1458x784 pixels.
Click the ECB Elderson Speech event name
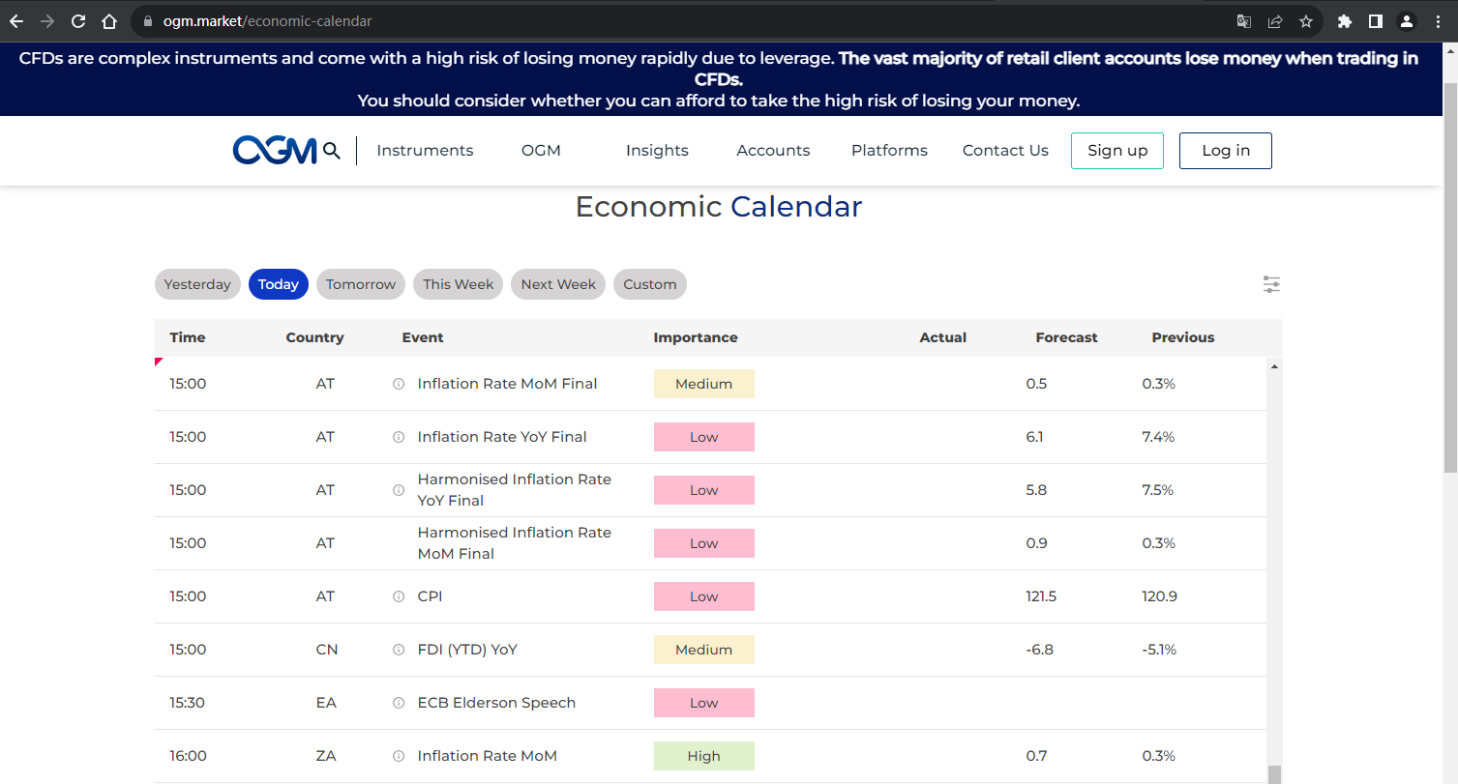496,703
